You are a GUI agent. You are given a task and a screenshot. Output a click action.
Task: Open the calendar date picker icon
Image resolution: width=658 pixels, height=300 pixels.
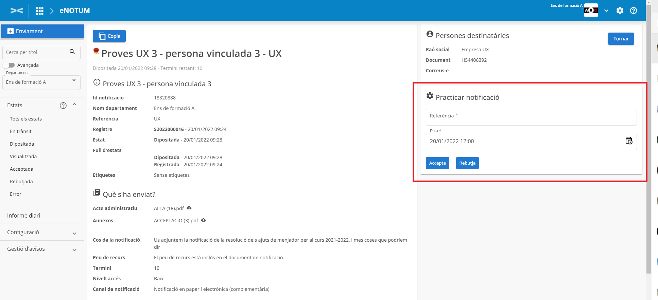(x=629, y=141)
